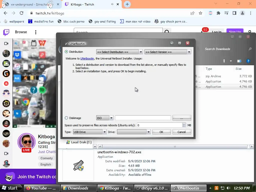Switch to dnSpy v6.3.0 taskbar item

pyautogui.click(x=152, y=188)
